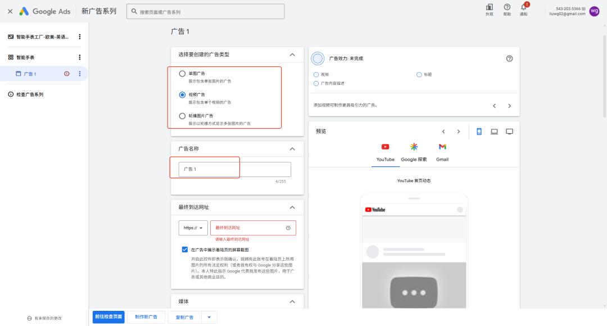
Task: Click the 最终到达网址 input field
Action: coord(247,228)
